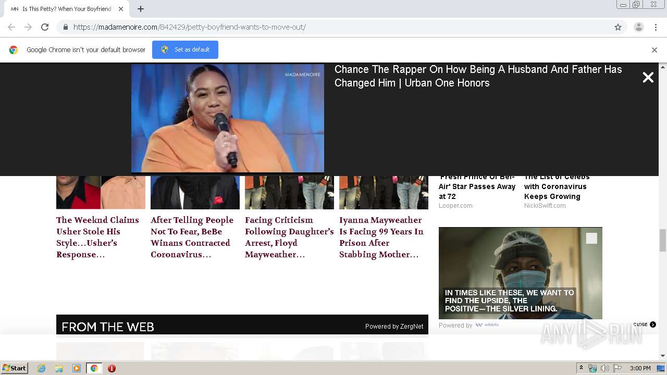Open Windows Explorer folder in taskbar

point(59,368)
